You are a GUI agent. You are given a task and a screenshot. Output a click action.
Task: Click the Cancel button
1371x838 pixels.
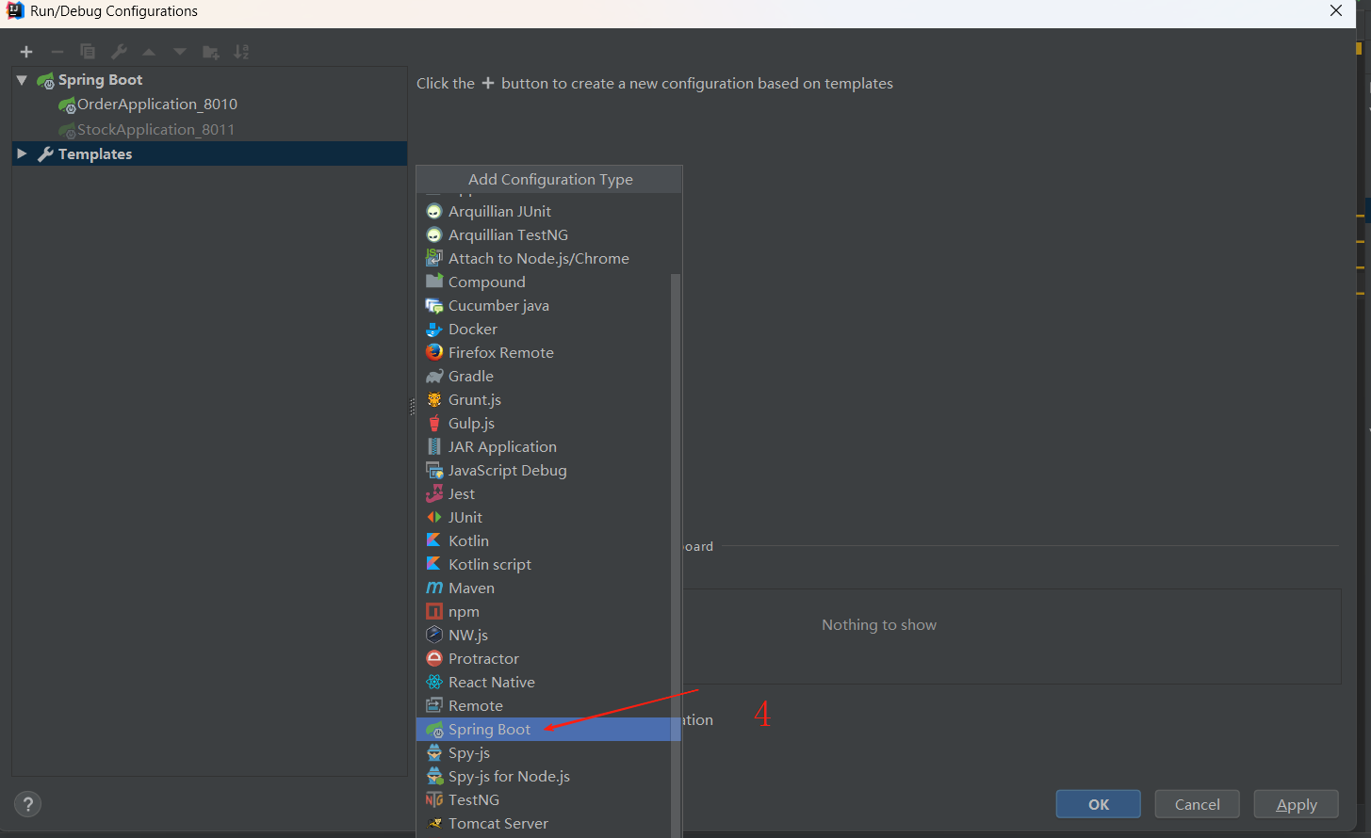(x=1198, y=804)
